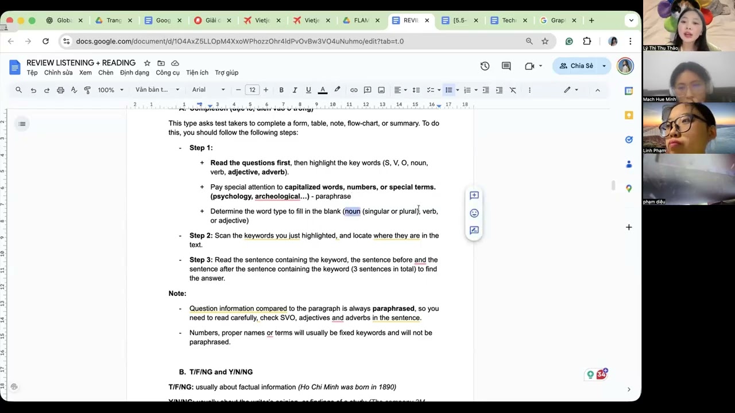Open the Arial font dropdown
Image resolution: width=735 pixels, height=413 pixels.
208,90
